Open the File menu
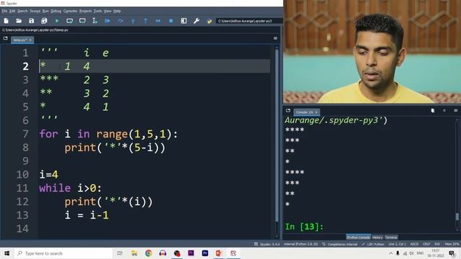Viewport: 461px width, 259px height. tap(4, 11)
